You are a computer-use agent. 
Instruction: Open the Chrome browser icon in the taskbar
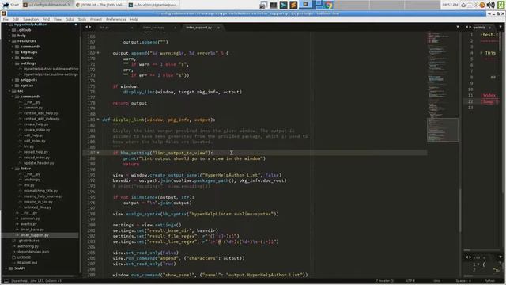(x=329, y=5)
